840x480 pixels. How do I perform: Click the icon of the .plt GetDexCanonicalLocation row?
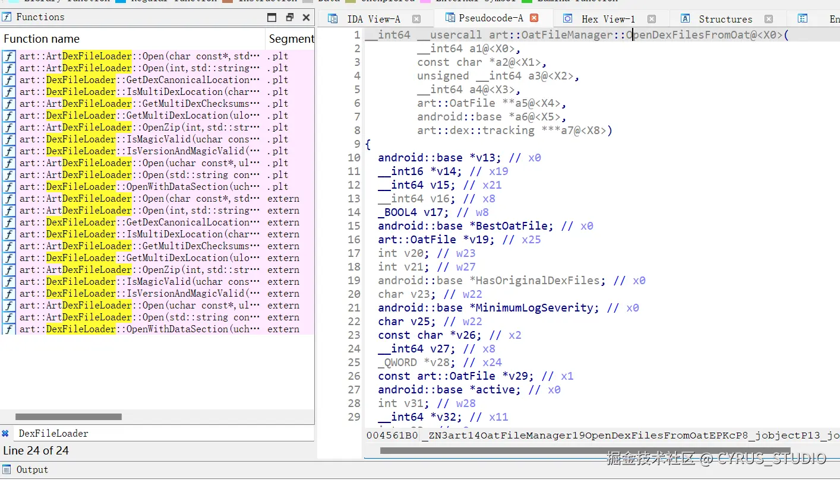(9, 80)
